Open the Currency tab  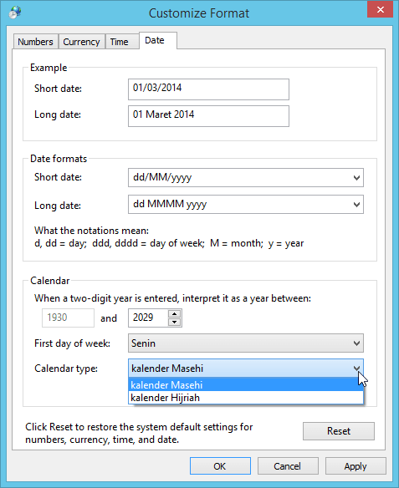[81, 42]
